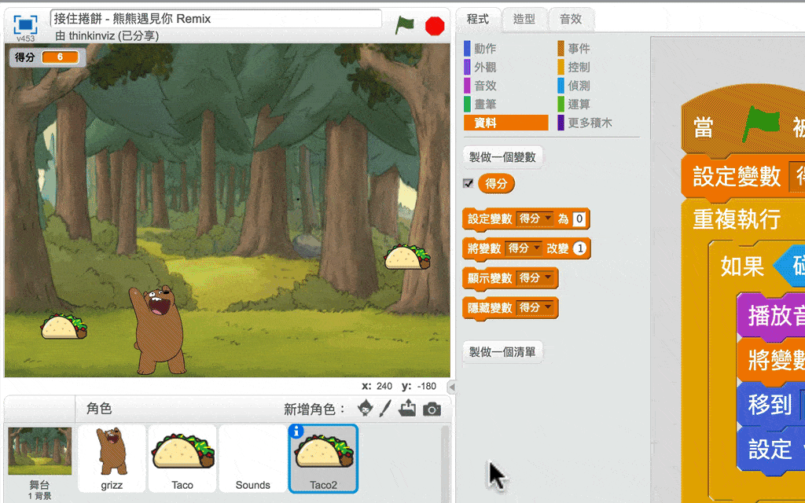Image resolution: width=805 pixels, height=503 pixels.
Task: Open the 造型 costumes tab
Action: [x=524, y=19]
